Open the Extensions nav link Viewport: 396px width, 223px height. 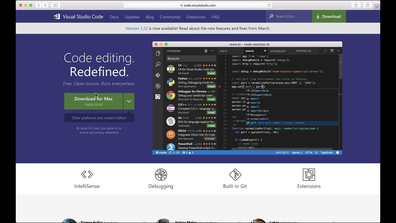click(196, 17)
